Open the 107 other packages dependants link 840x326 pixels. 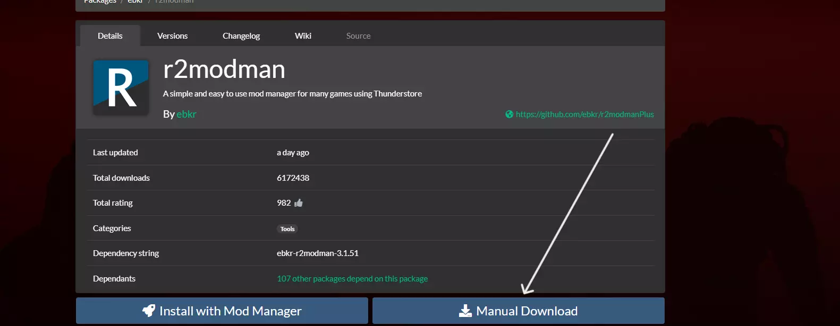click(352, 279)
